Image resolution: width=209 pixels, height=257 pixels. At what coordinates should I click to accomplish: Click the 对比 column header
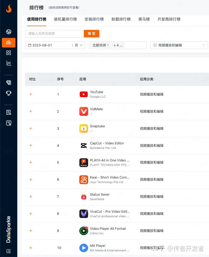(32, 79)
